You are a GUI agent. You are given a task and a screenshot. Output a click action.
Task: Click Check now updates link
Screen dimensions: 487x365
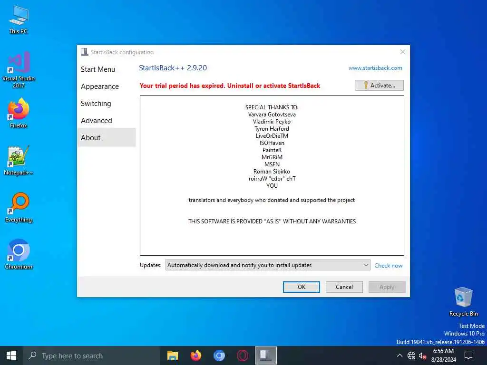tap(388, 266)
